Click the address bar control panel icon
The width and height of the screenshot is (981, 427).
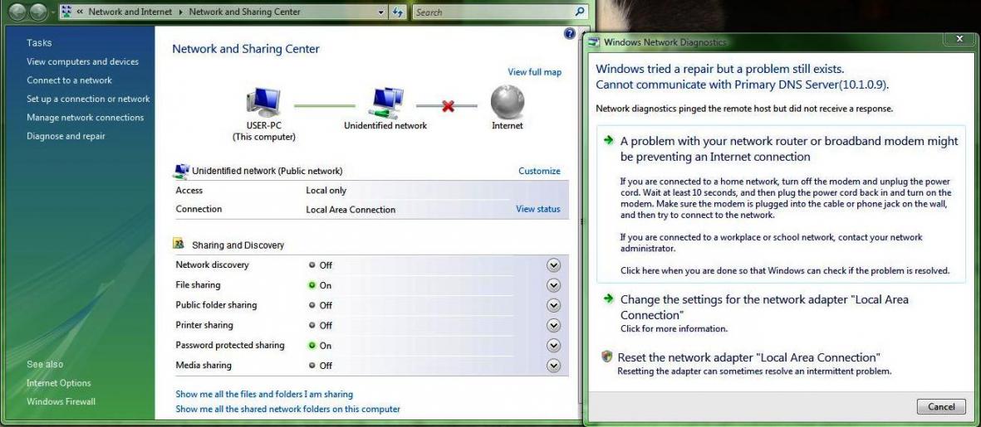(67, 12)
